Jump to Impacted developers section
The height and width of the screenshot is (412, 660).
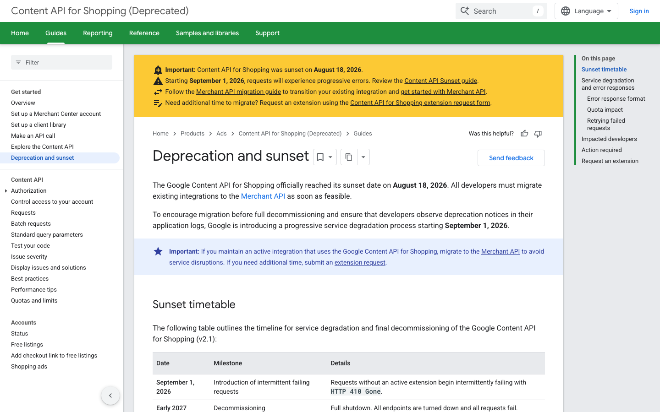pos(609,139)
